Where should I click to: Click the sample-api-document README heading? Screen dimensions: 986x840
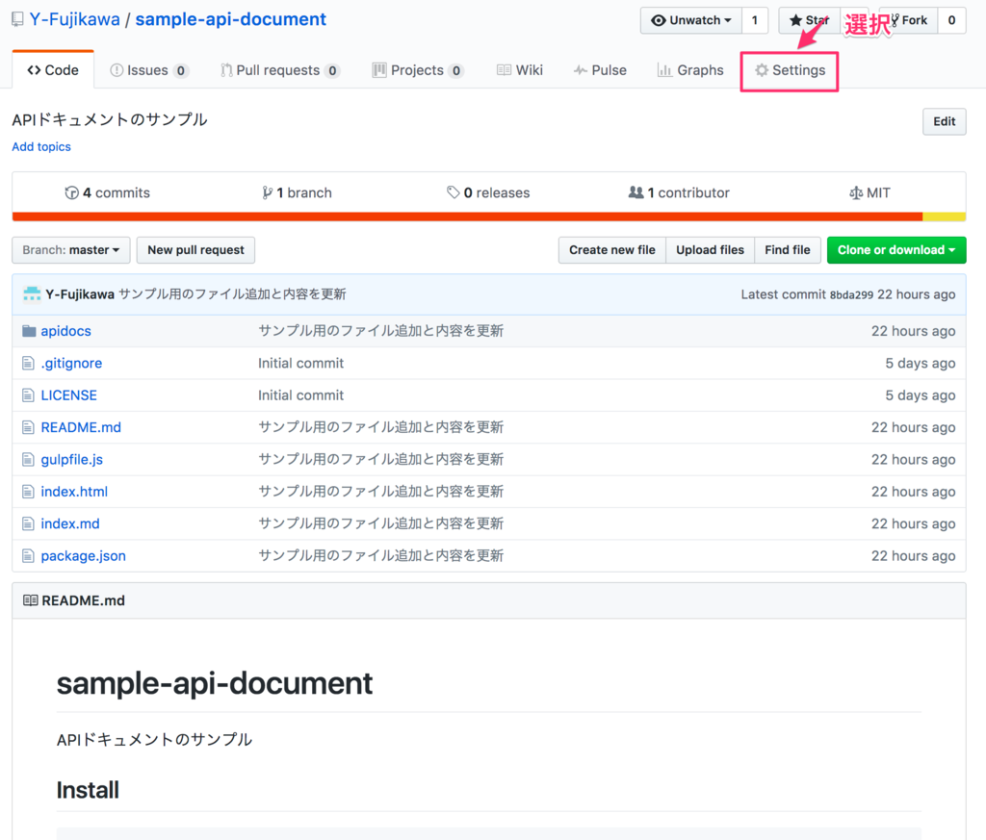tap(215, 683)
